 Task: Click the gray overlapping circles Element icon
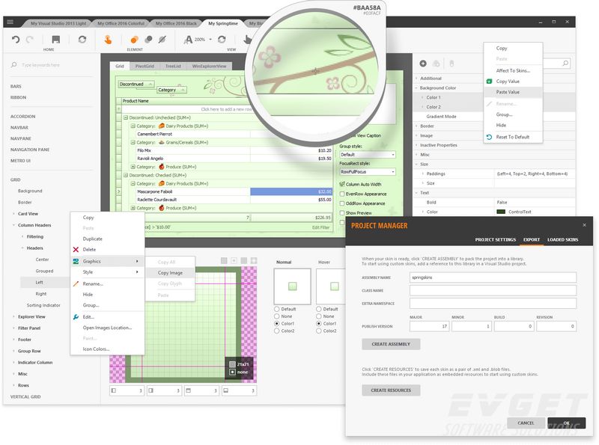(x=148, y=40)
